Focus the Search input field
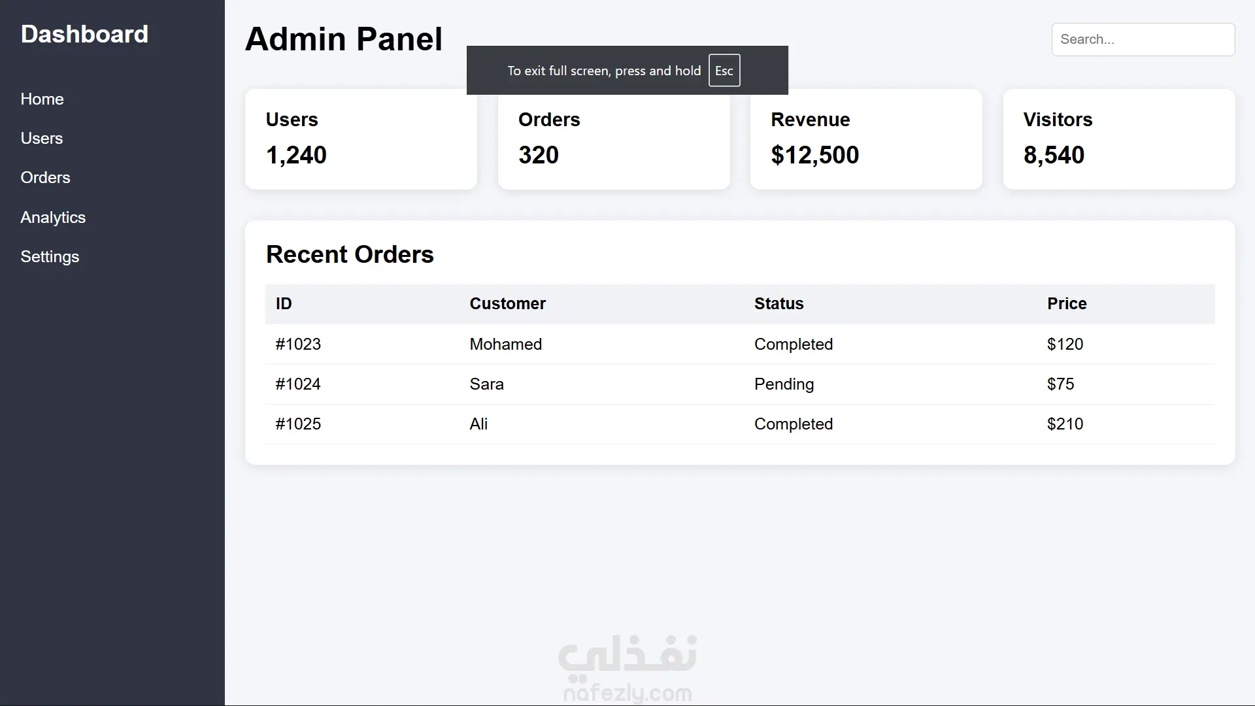Viewport: 1255px width, 706px height. [1143, 40]
